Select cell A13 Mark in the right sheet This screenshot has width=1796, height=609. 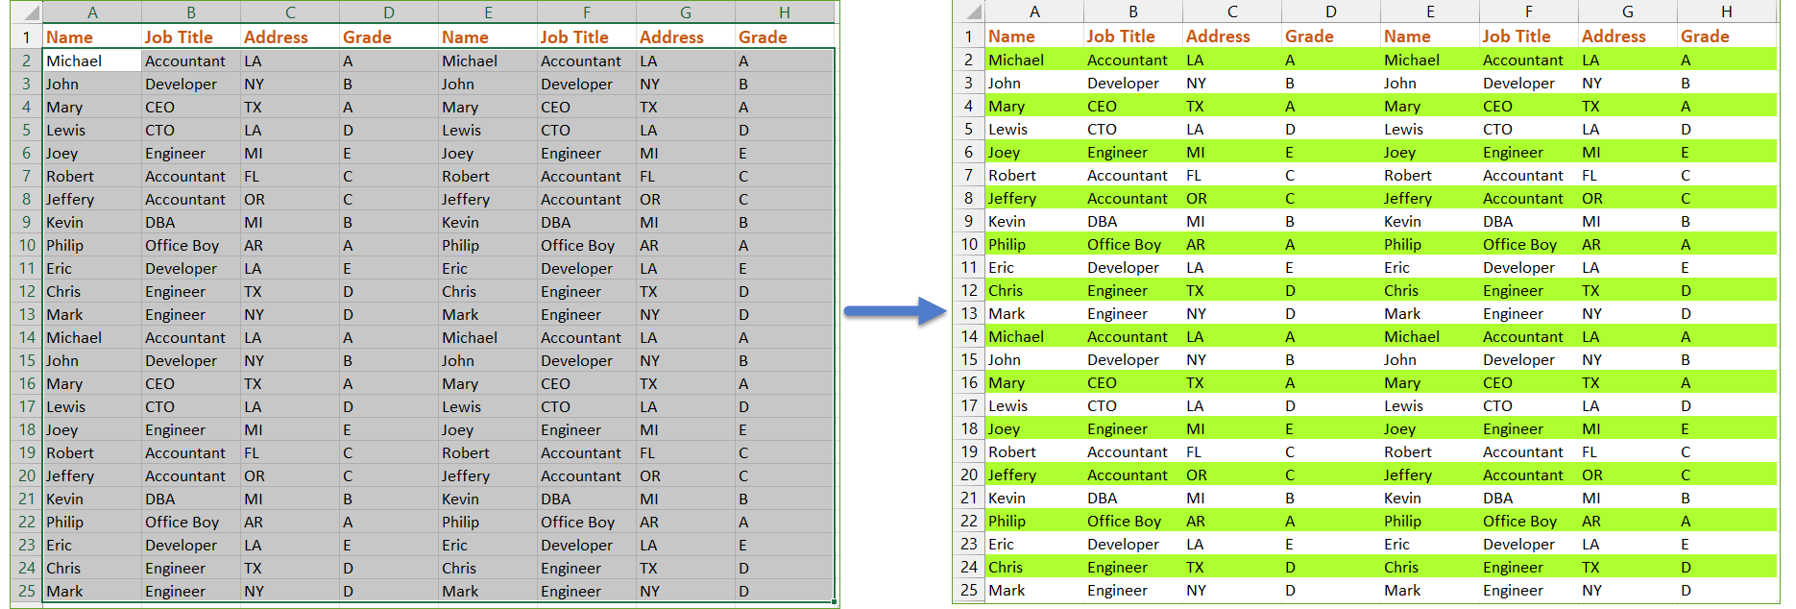pos(1034,313)
